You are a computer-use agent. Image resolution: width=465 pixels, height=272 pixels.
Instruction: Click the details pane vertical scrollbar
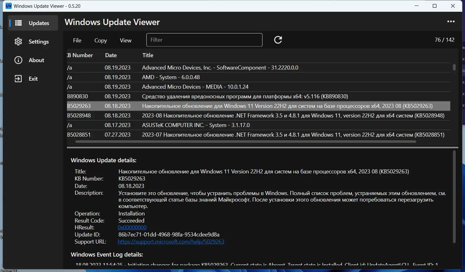[x=454, y=197]
